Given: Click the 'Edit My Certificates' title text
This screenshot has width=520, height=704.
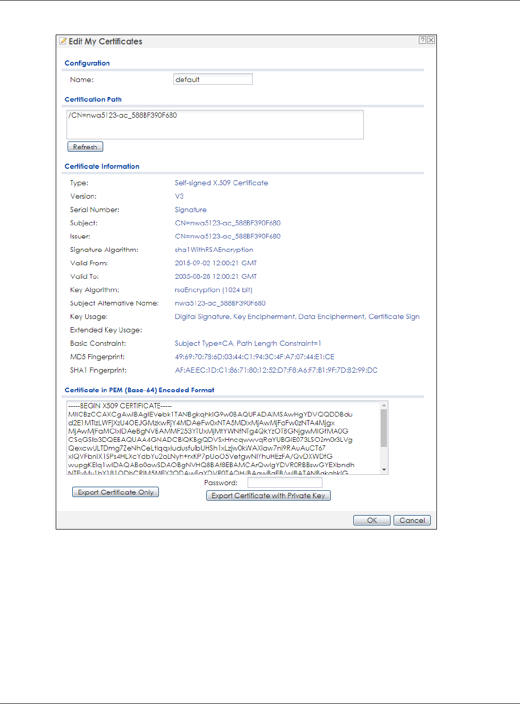Looking at the screenshot, I should click(105, 41).
